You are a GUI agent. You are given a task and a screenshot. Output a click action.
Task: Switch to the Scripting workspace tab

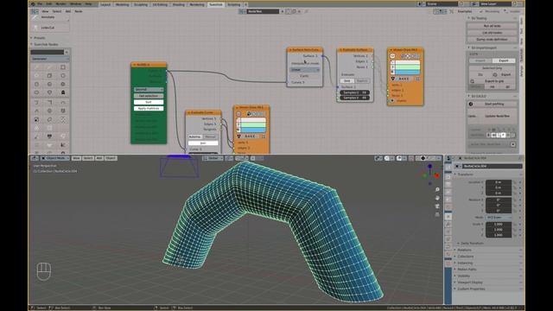coord(234,4)
